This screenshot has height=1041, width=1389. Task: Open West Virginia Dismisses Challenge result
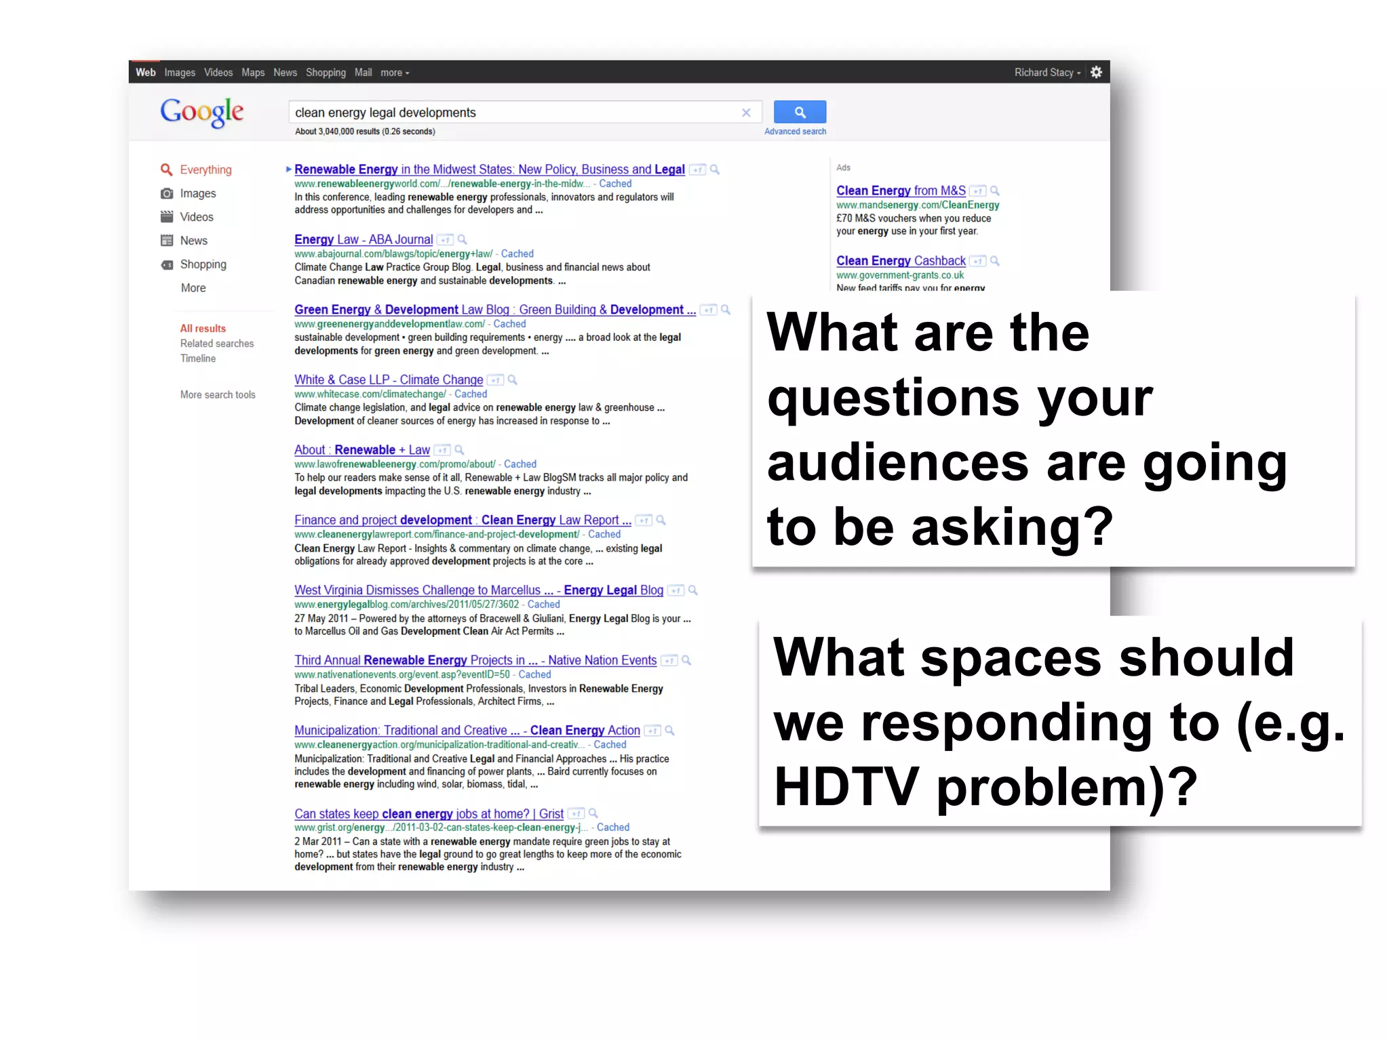pos(478,590)
